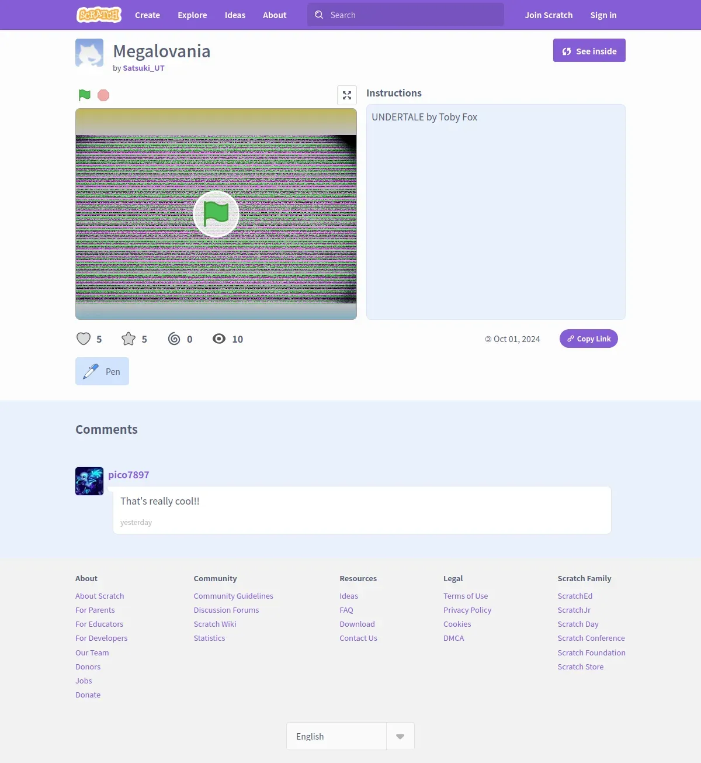Open the For Developers footer link

pos(102,638)
